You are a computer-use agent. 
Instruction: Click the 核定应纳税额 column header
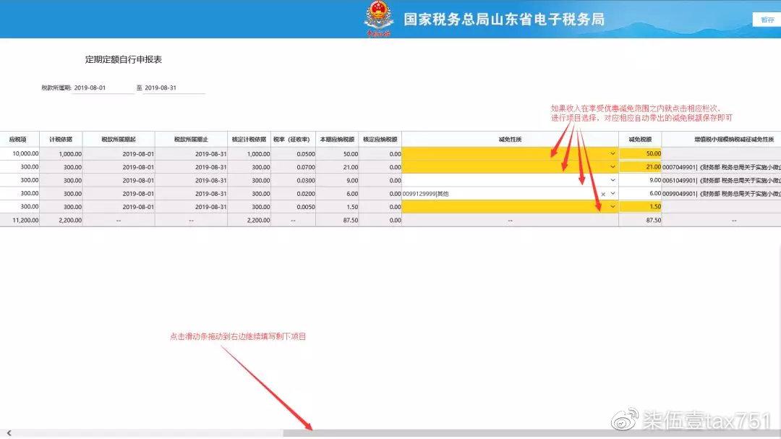pyautogui.click(x=380, y=140)
